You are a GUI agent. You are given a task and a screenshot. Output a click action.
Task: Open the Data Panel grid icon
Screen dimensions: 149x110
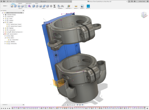point(1,1)
